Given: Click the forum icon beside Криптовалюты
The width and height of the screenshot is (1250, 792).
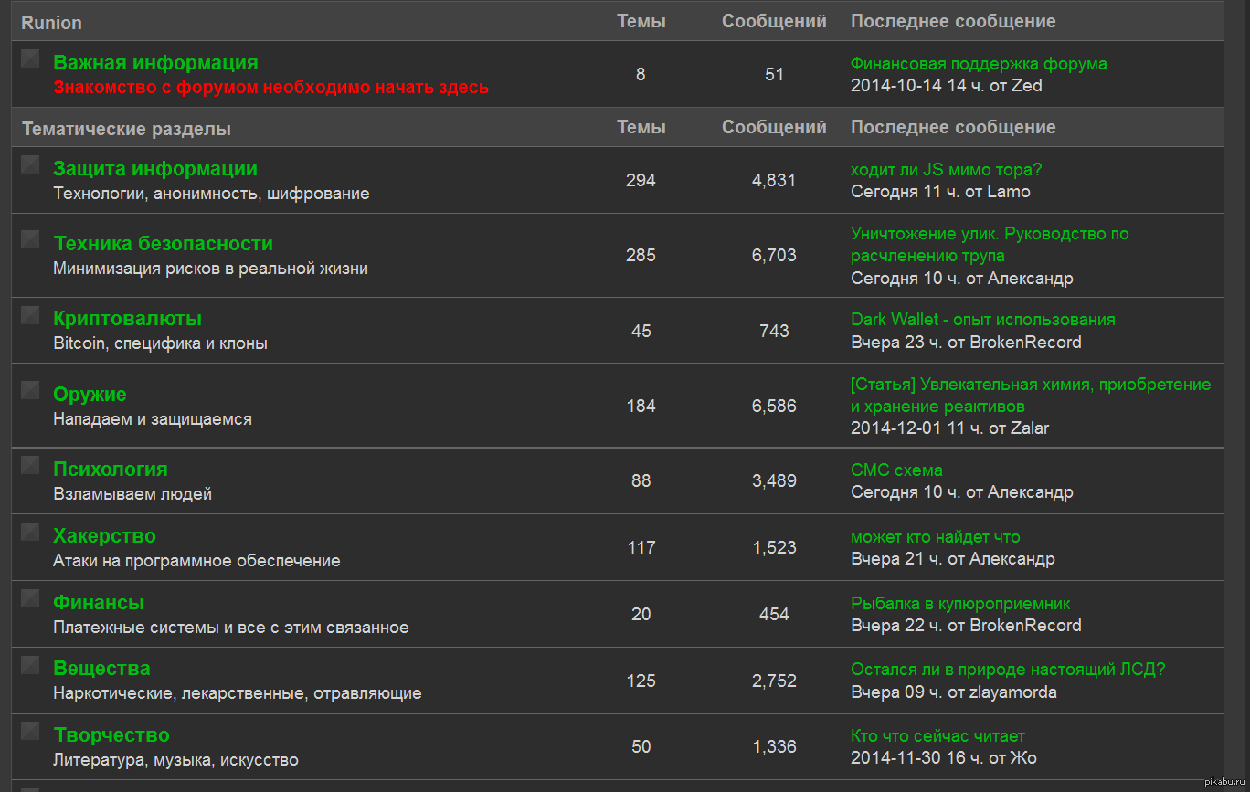Looking at the screenshot, I should click(x=30, y=315).
